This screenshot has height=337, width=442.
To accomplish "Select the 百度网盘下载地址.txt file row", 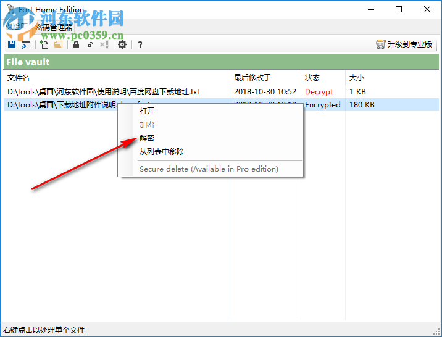I will (x=221, y=92).
